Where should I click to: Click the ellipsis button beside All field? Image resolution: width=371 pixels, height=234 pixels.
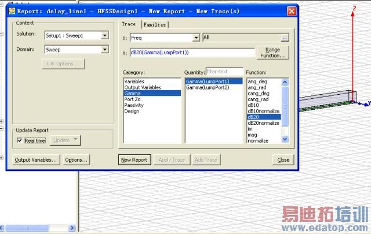pyautogui.click(x=285, y=38)
